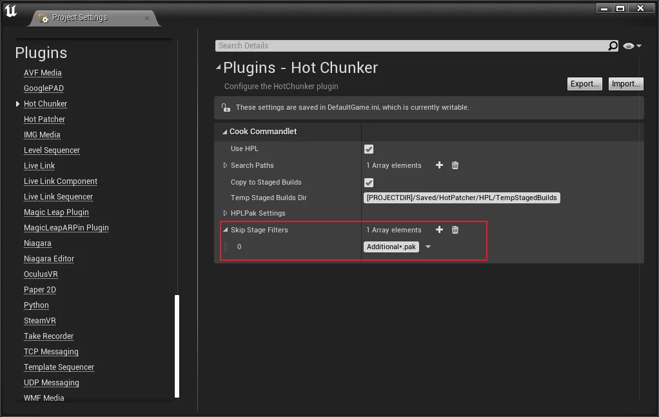Toggle the Use HPL checkbox
Image resolution: width=659 pixels, height=417 pixels.
369,149
